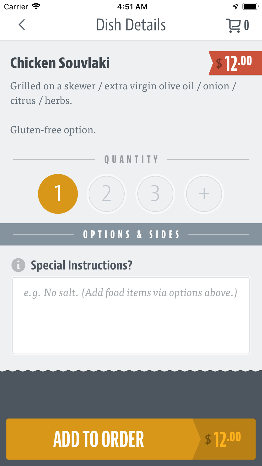The width and height of the screenshot is (262, 466).
Task: Tap the Dish Details page title
Action: click(x=131, y=25)
